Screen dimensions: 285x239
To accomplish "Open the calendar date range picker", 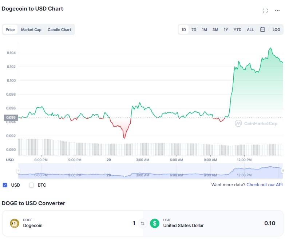I will (262, 29).
